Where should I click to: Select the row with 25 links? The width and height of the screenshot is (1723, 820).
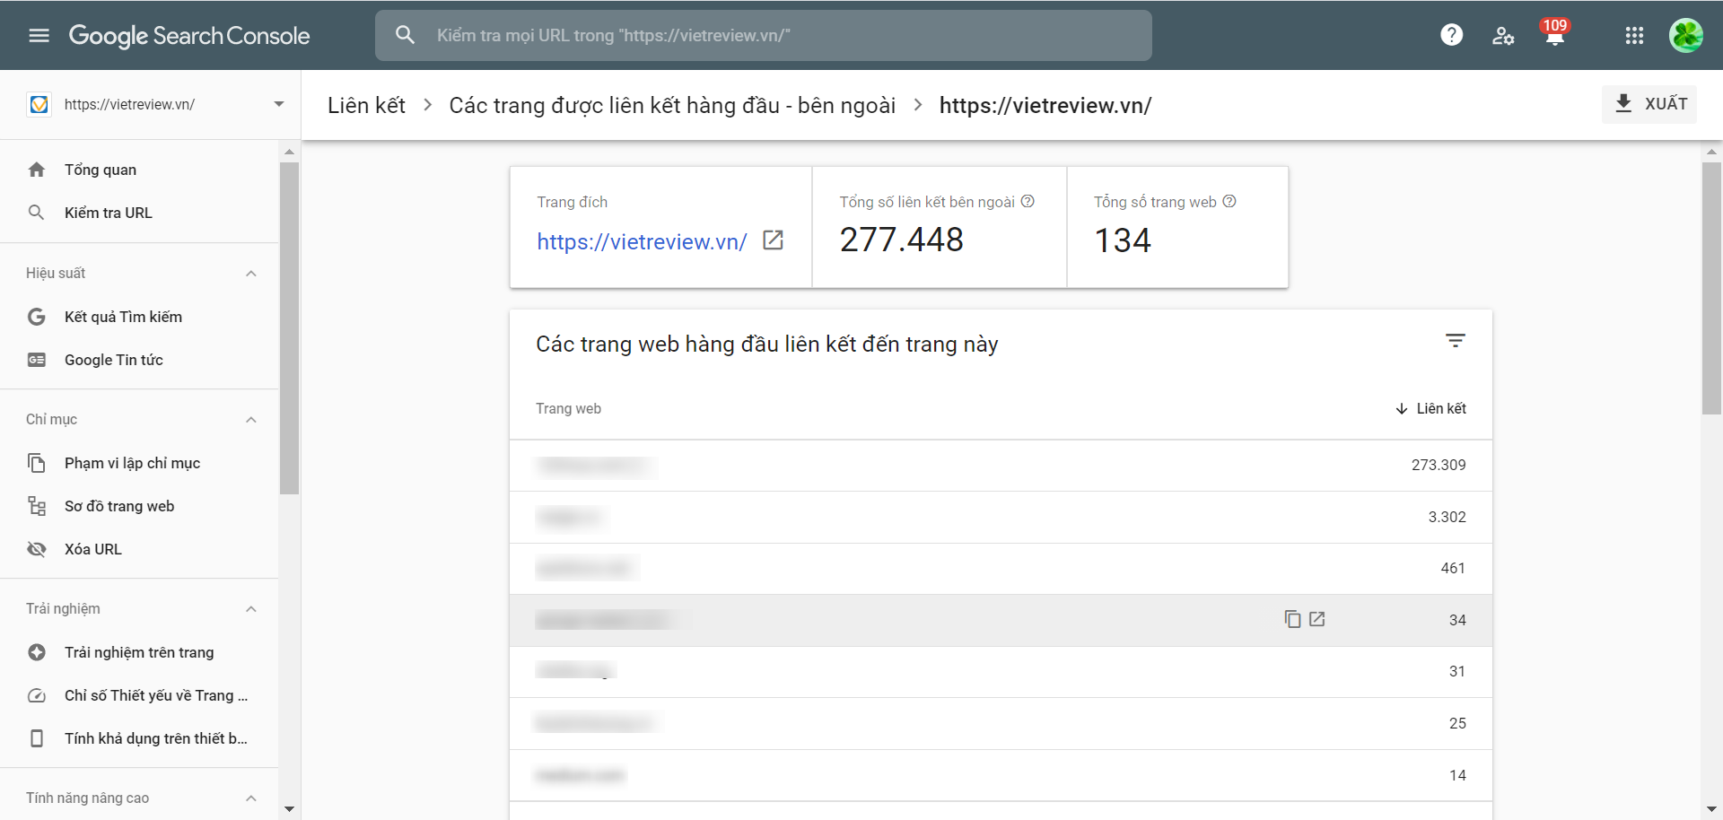pyautogui.click(x=1001, y=724)
